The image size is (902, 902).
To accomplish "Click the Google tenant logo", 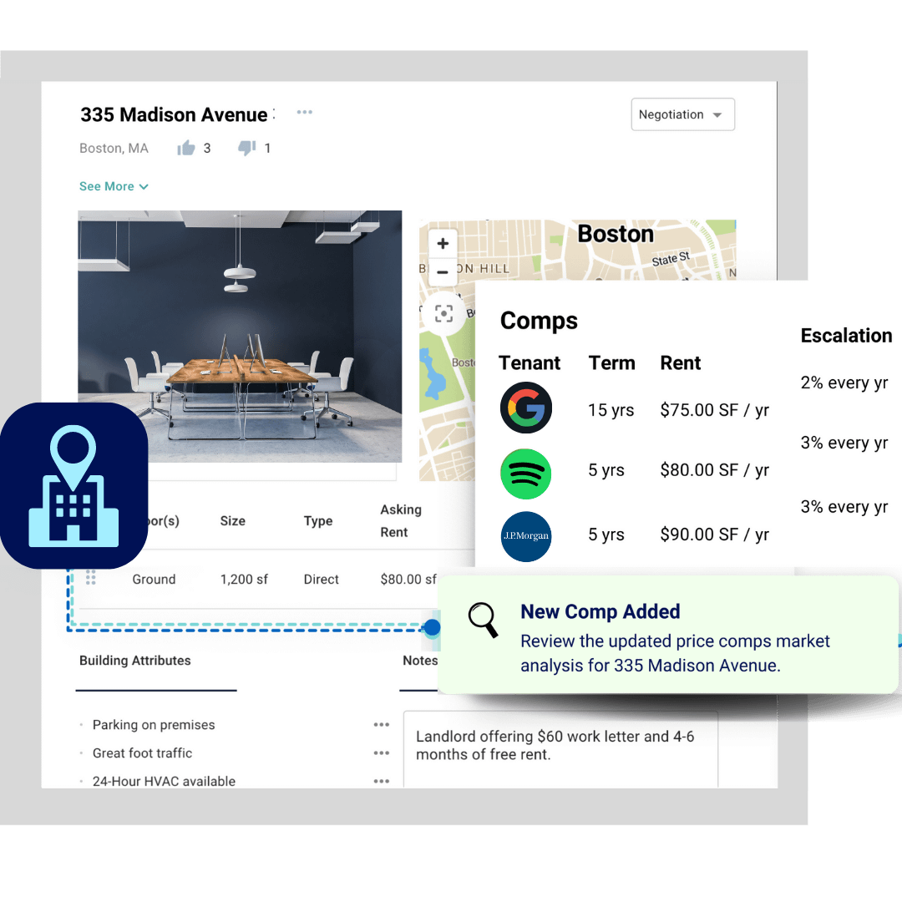I will 526,408.
